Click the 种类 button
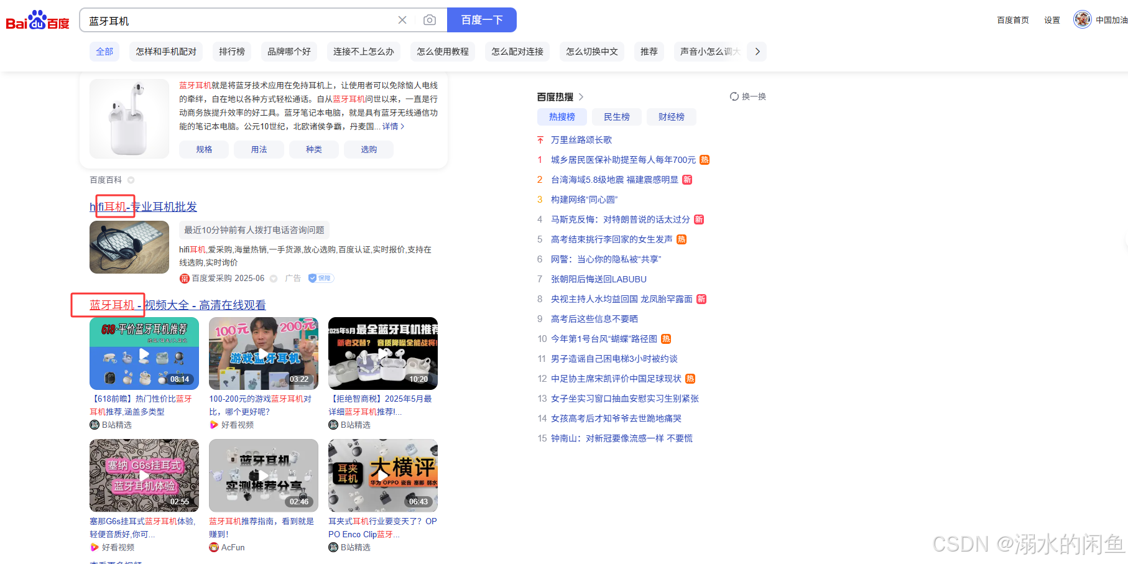1128x564 pixels. [313, 149]
